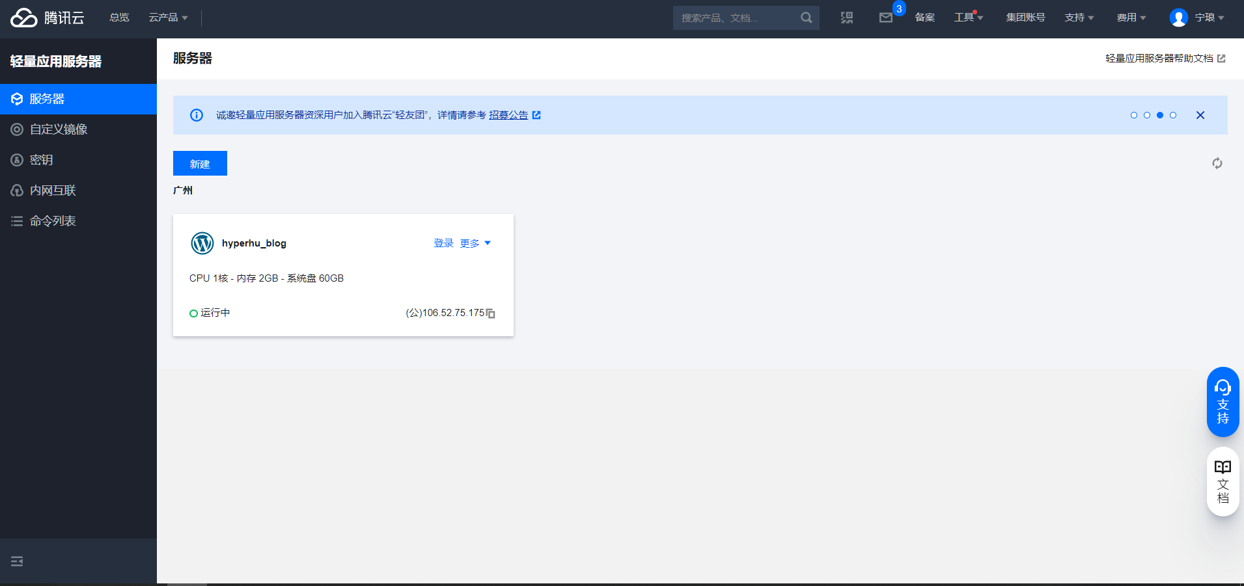Select the fourth banner carousel dot

[1173, 115]
